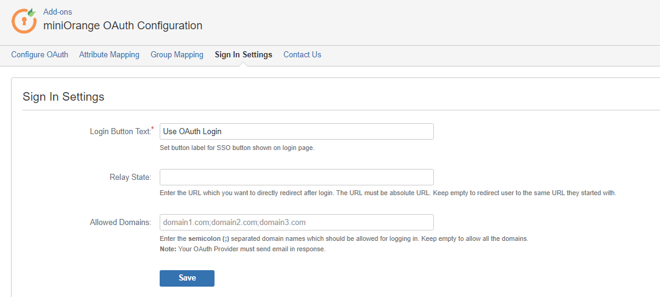Viewport: 660px width, 297px height.
Task: Click the Login Button Text label
Action: [x=122, y=132]
